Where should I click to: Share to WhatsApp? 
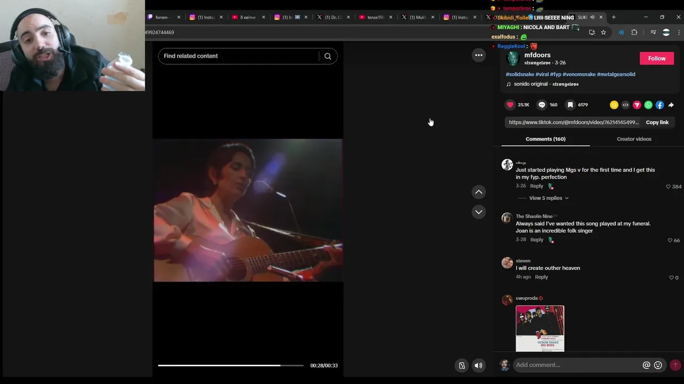point(648,105)
